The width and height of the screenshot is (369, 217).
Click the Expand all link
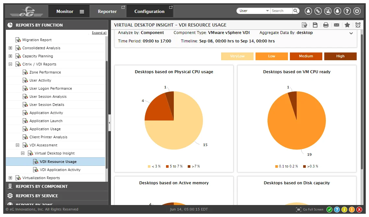click(x=99, y=33)
